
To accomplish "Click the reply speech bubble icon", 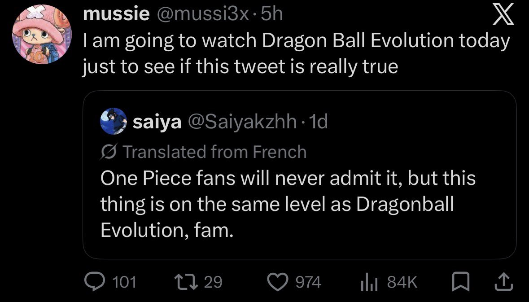I will tap(94, 282).
